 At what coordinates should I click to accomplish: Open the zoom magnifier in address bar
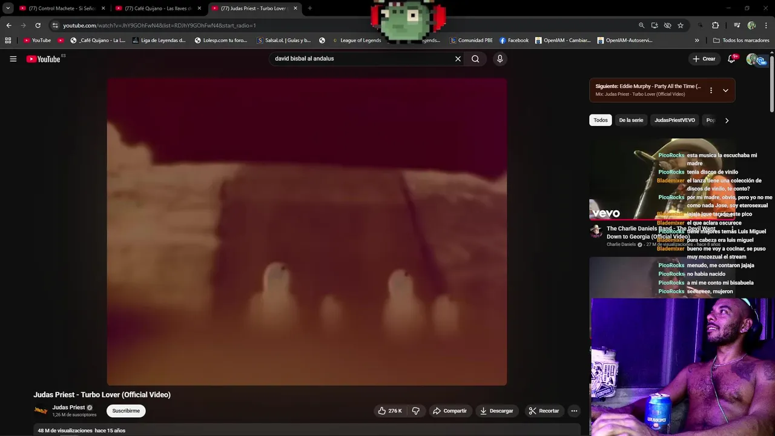641,25
